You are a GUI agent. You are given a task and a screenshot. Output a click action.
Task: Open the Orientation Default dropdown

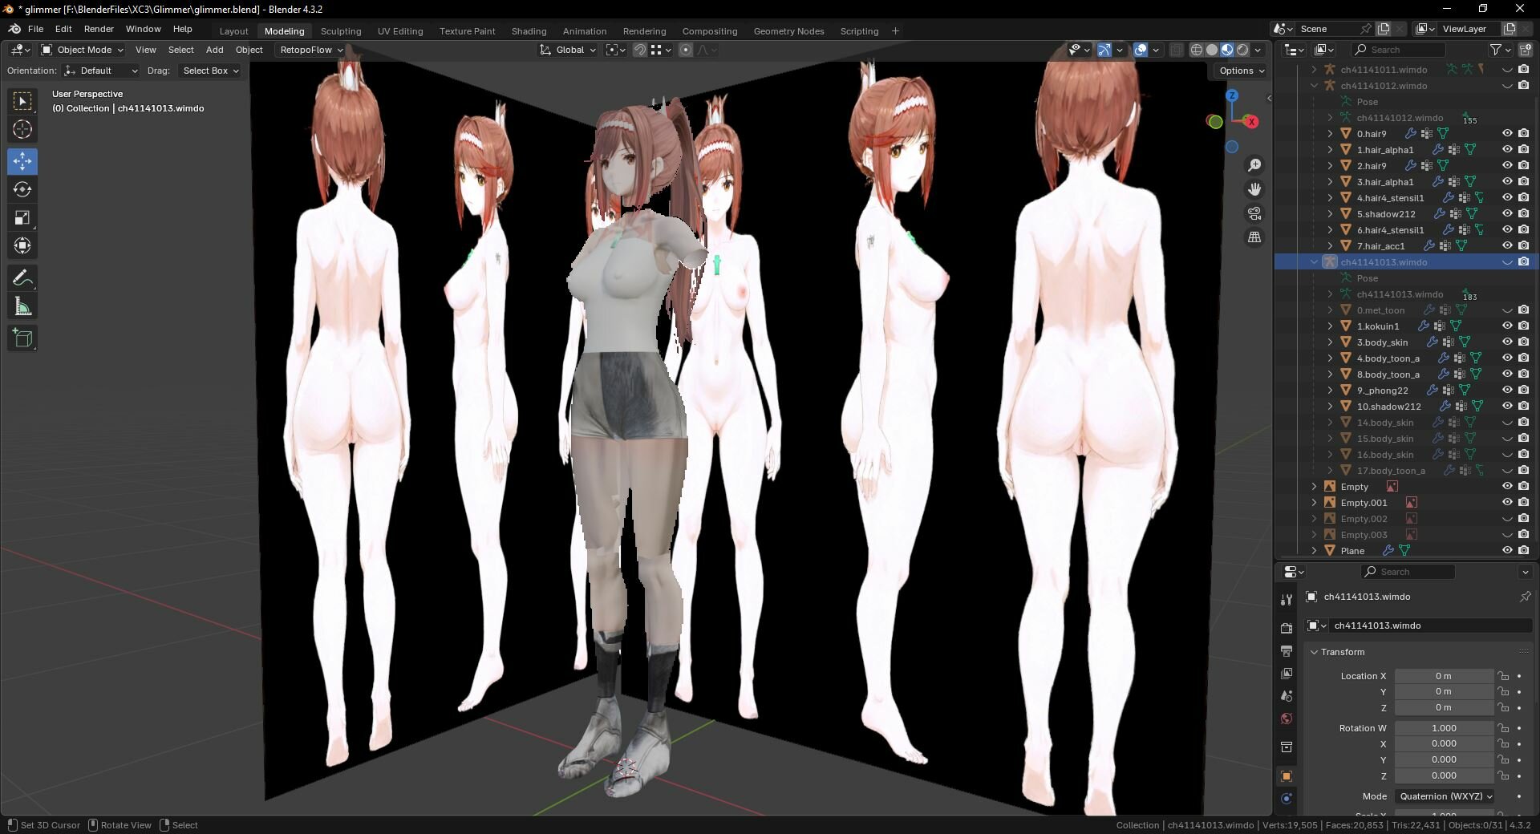[x=101, y=71]
